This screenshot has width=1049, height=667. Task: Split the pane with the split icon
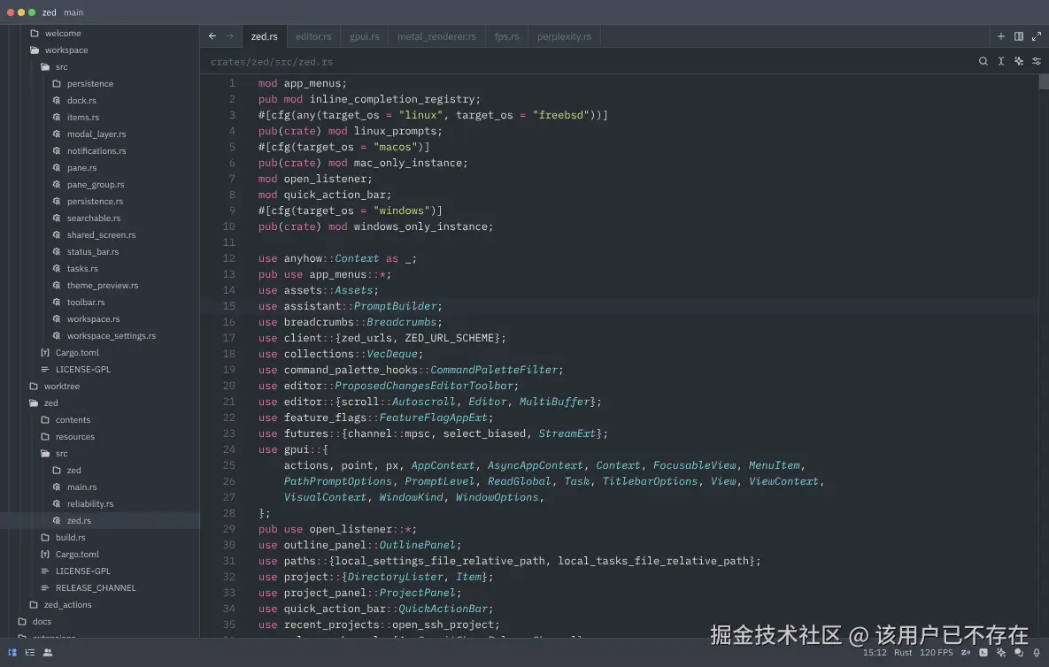(1018, 36)
